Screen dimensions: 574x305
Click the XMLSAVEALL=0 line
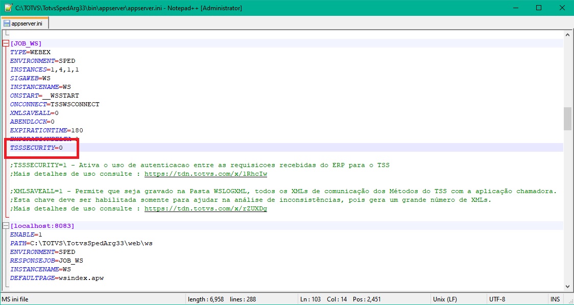34,113
